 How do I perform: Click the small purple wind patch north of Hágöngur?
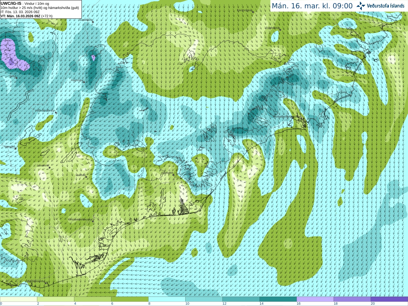tap(93, 58)
